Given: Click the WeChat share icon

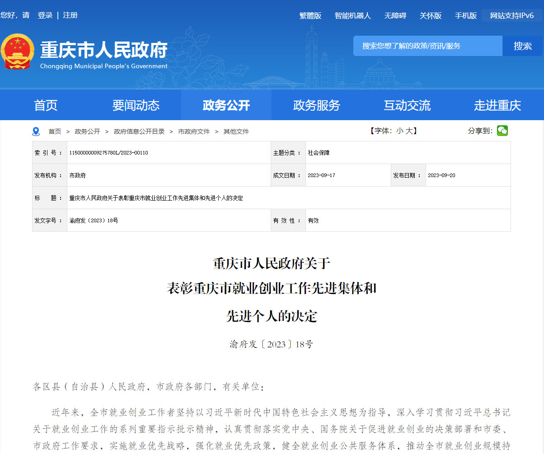Looking at the screenshot, I should click(x=502, y=131).
